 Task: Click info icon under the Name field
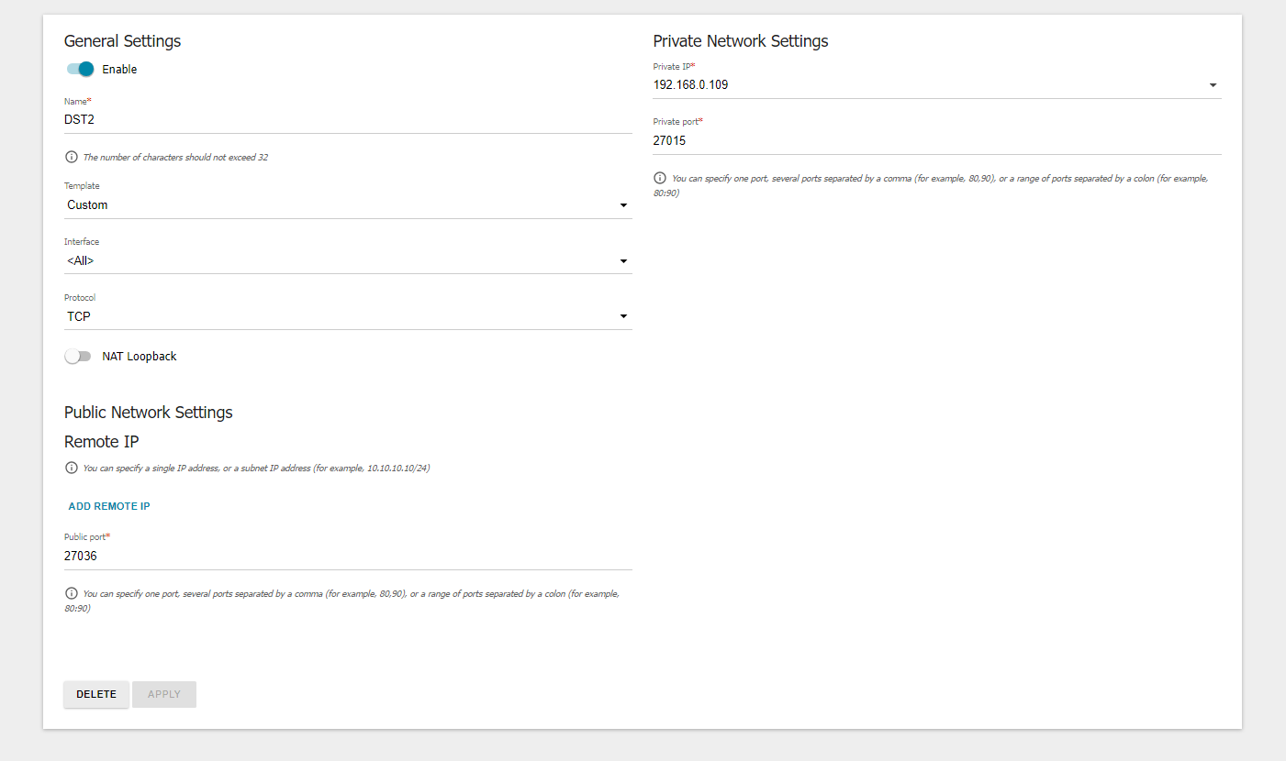(72, 157)
